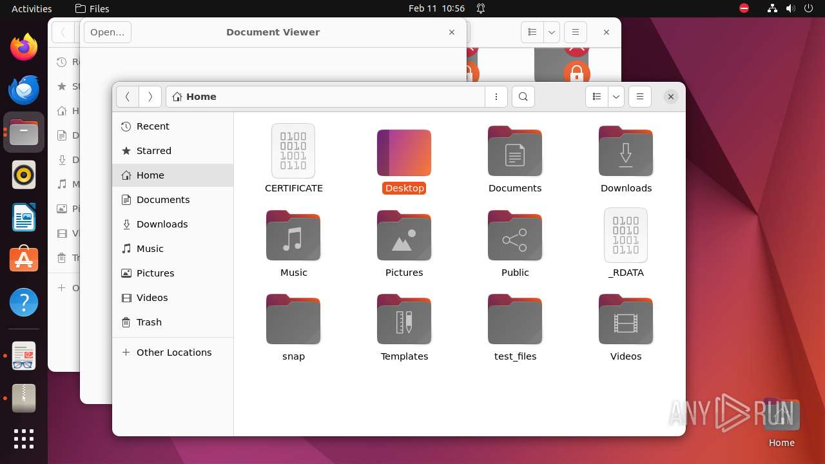This screenshot has height=464, width=825.
Task: Select Videos in the sidebar
Action: (x=173, y=298)
